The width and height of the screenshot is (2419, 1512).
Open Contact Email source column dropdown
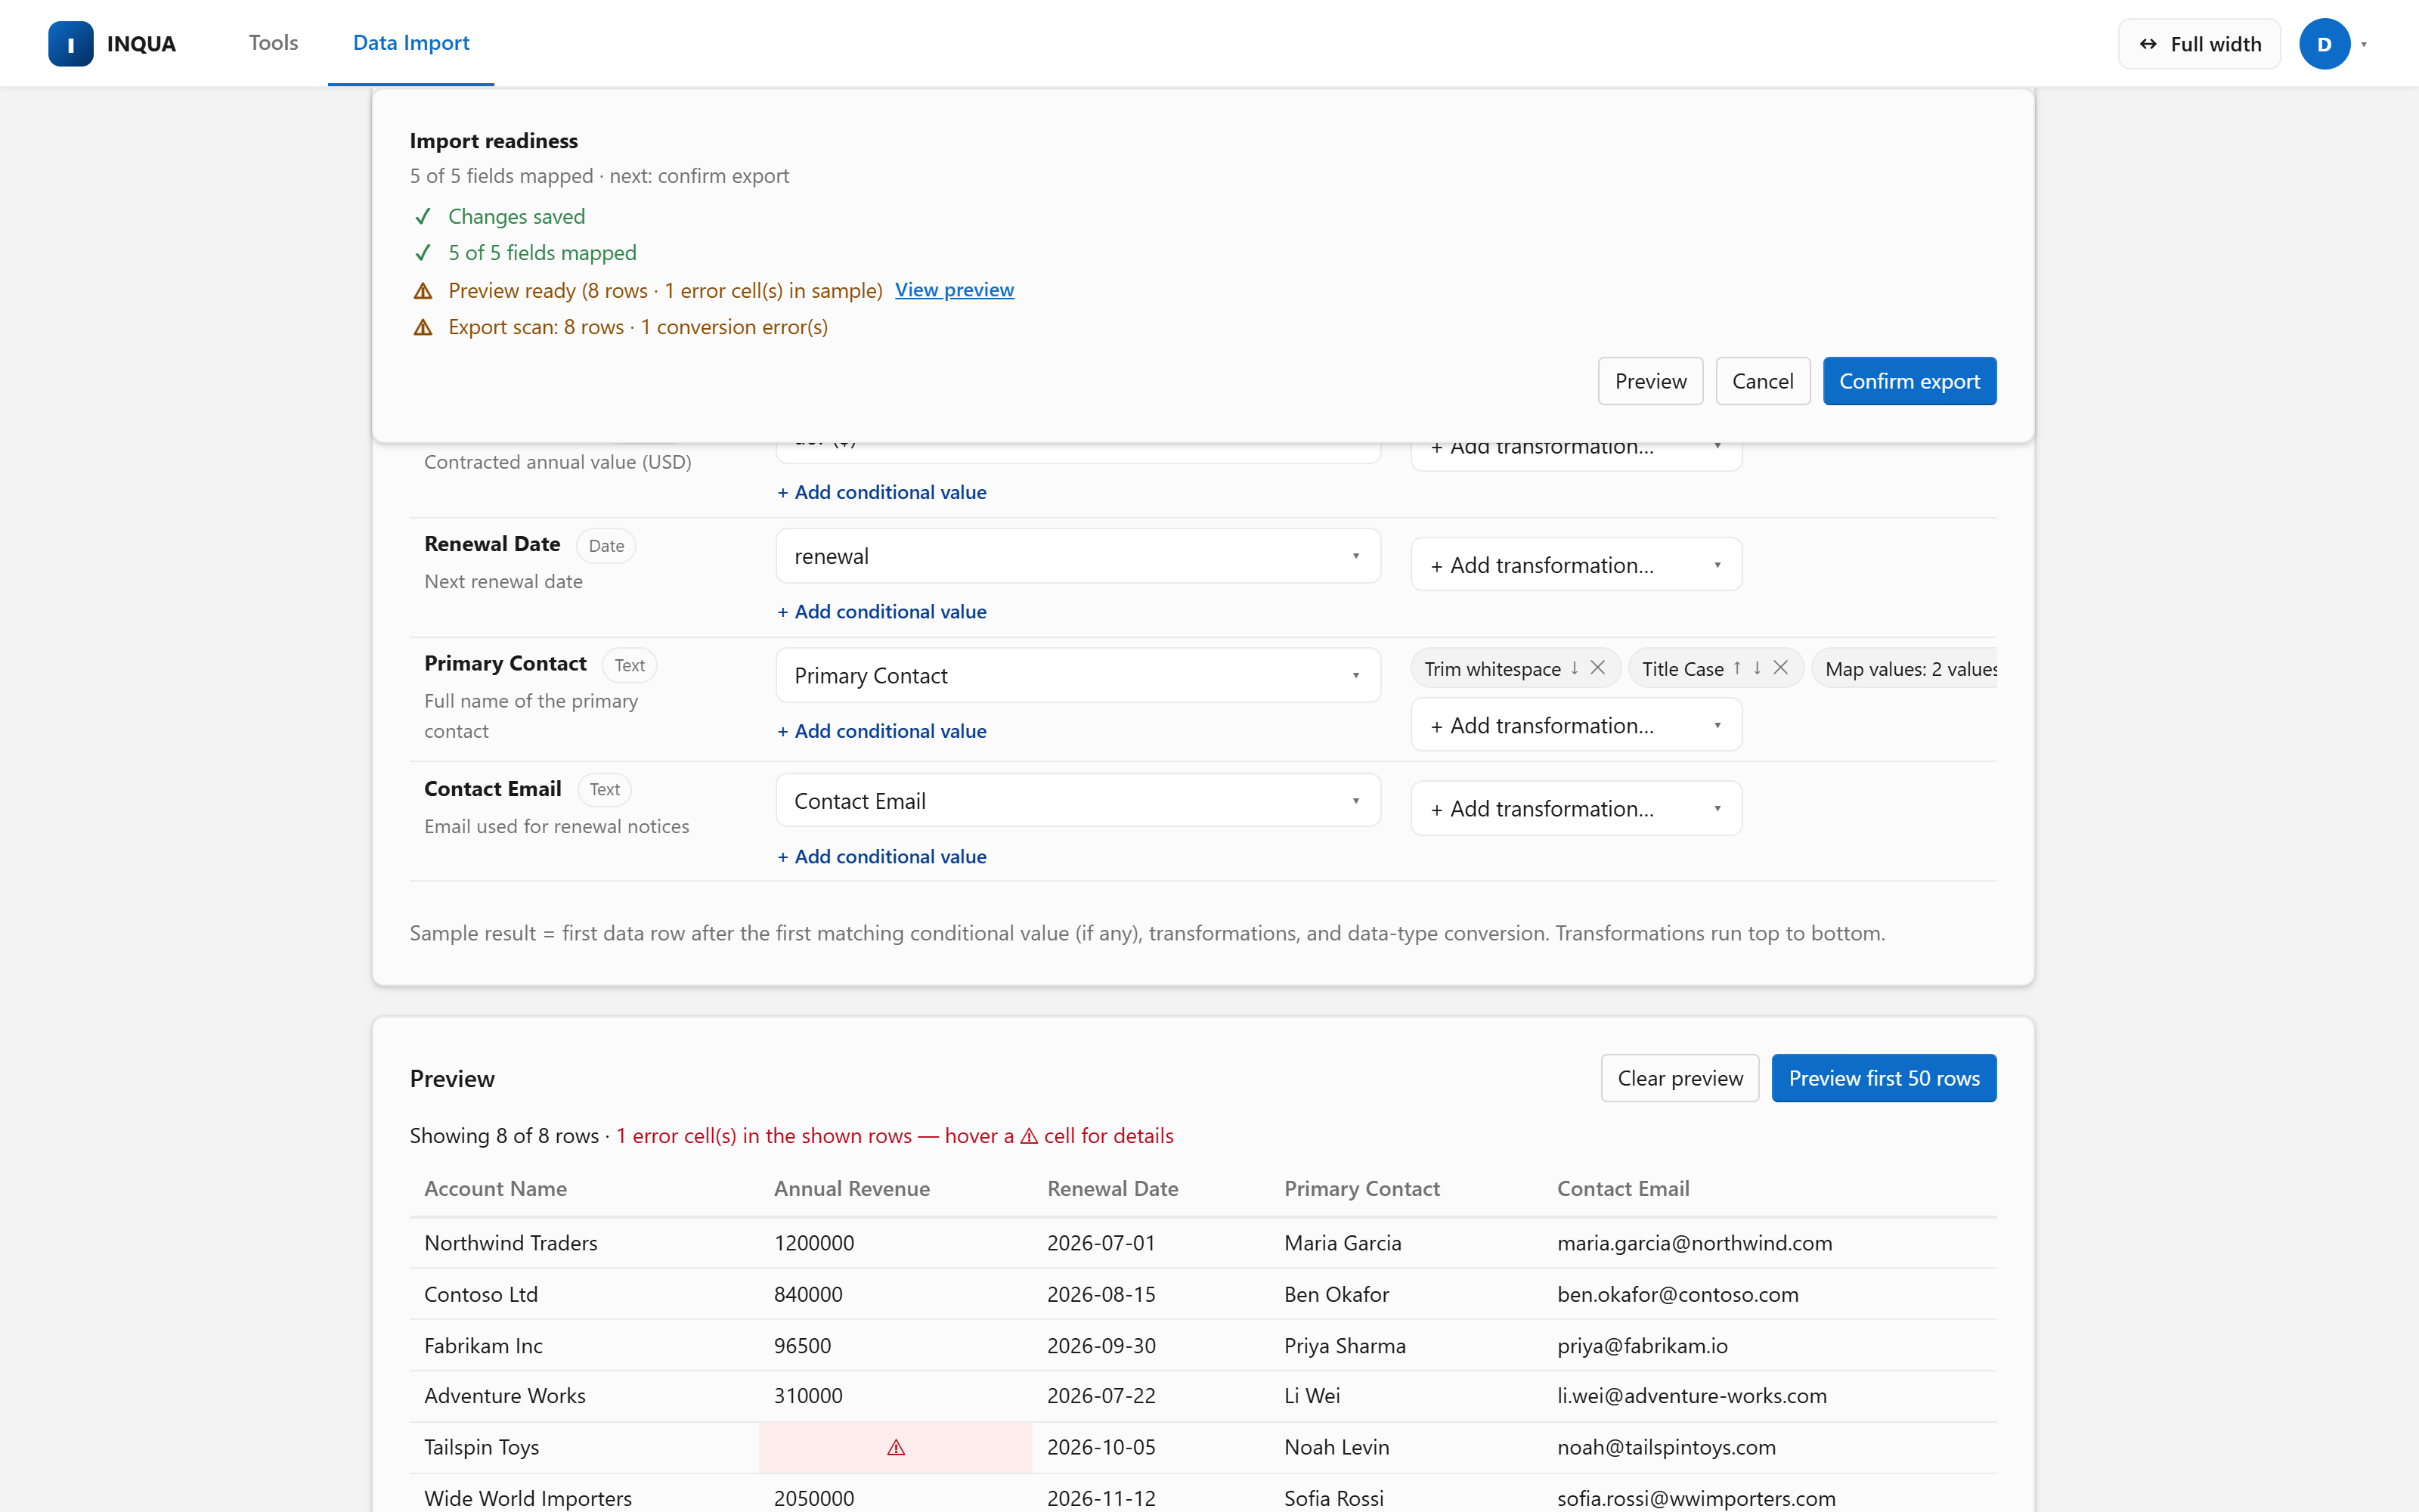[x=1077, y=801]
